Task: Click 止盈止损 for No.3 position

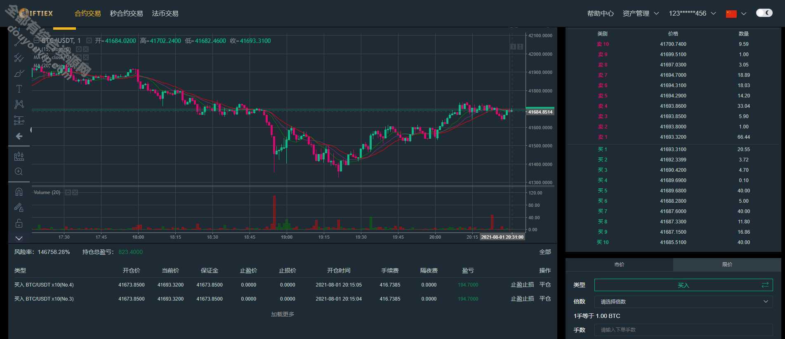Action: coord(522,299)
